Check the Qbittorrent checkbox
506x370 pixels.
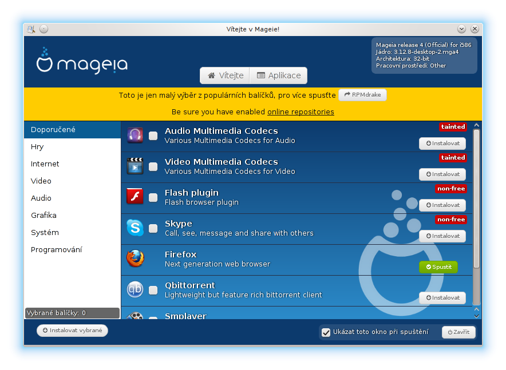pyautogui.click(x=153, y=291)
